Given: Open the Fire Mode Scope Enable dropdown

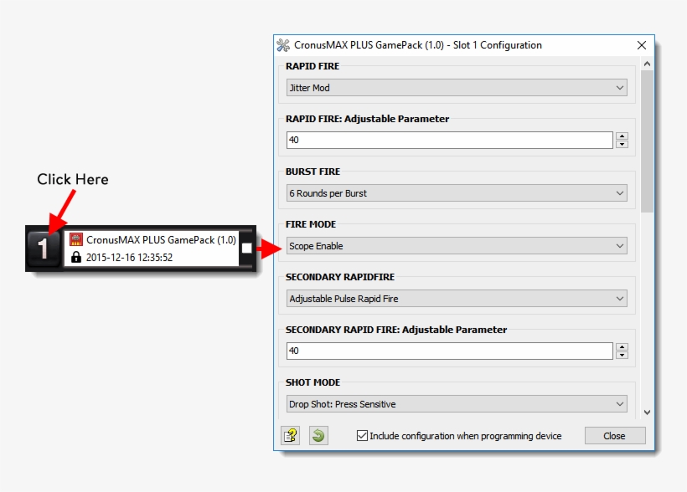Looking at the screenshot, I should [x=457, y=246].
